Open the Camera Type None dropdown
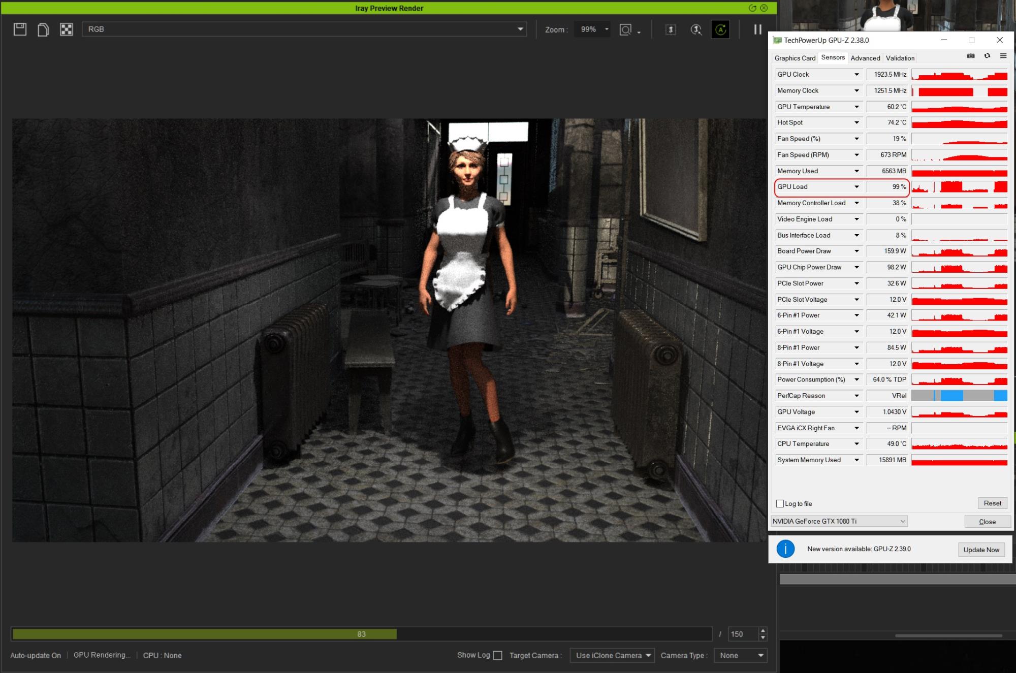Image resolution: width=1016 pixels, height=673 pixels. [740, 655]
